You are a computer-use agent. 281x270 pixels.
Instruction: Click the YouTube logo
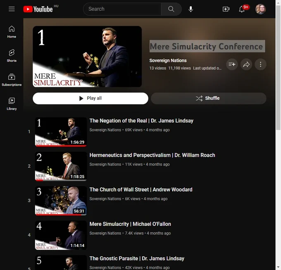click(x=38, y=9)
